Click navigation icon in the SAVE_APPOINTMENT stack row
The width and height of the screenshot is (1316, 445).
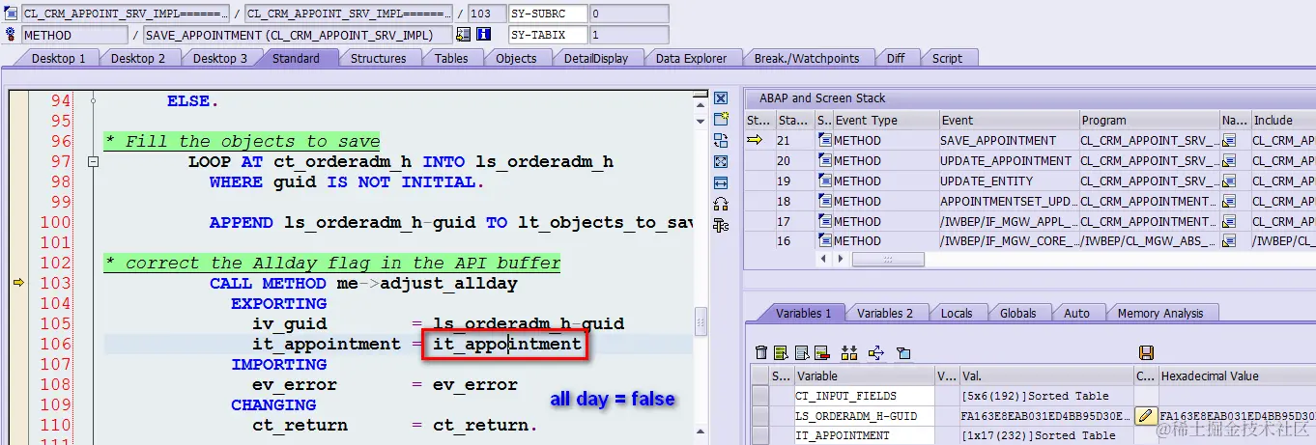1229,141
